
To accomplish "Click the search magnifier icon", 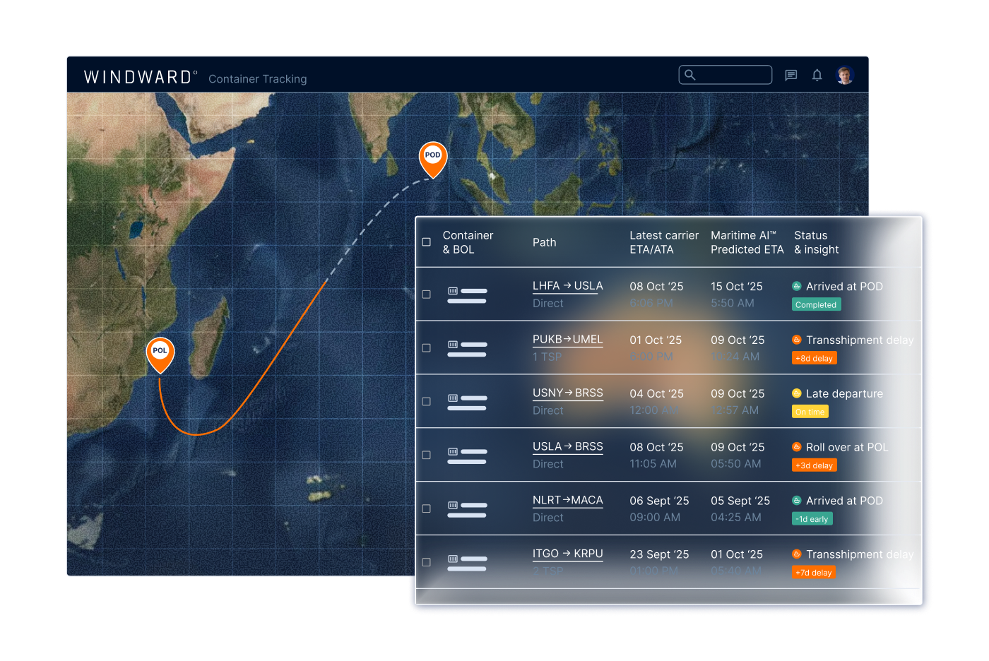I will pos(690,75).
